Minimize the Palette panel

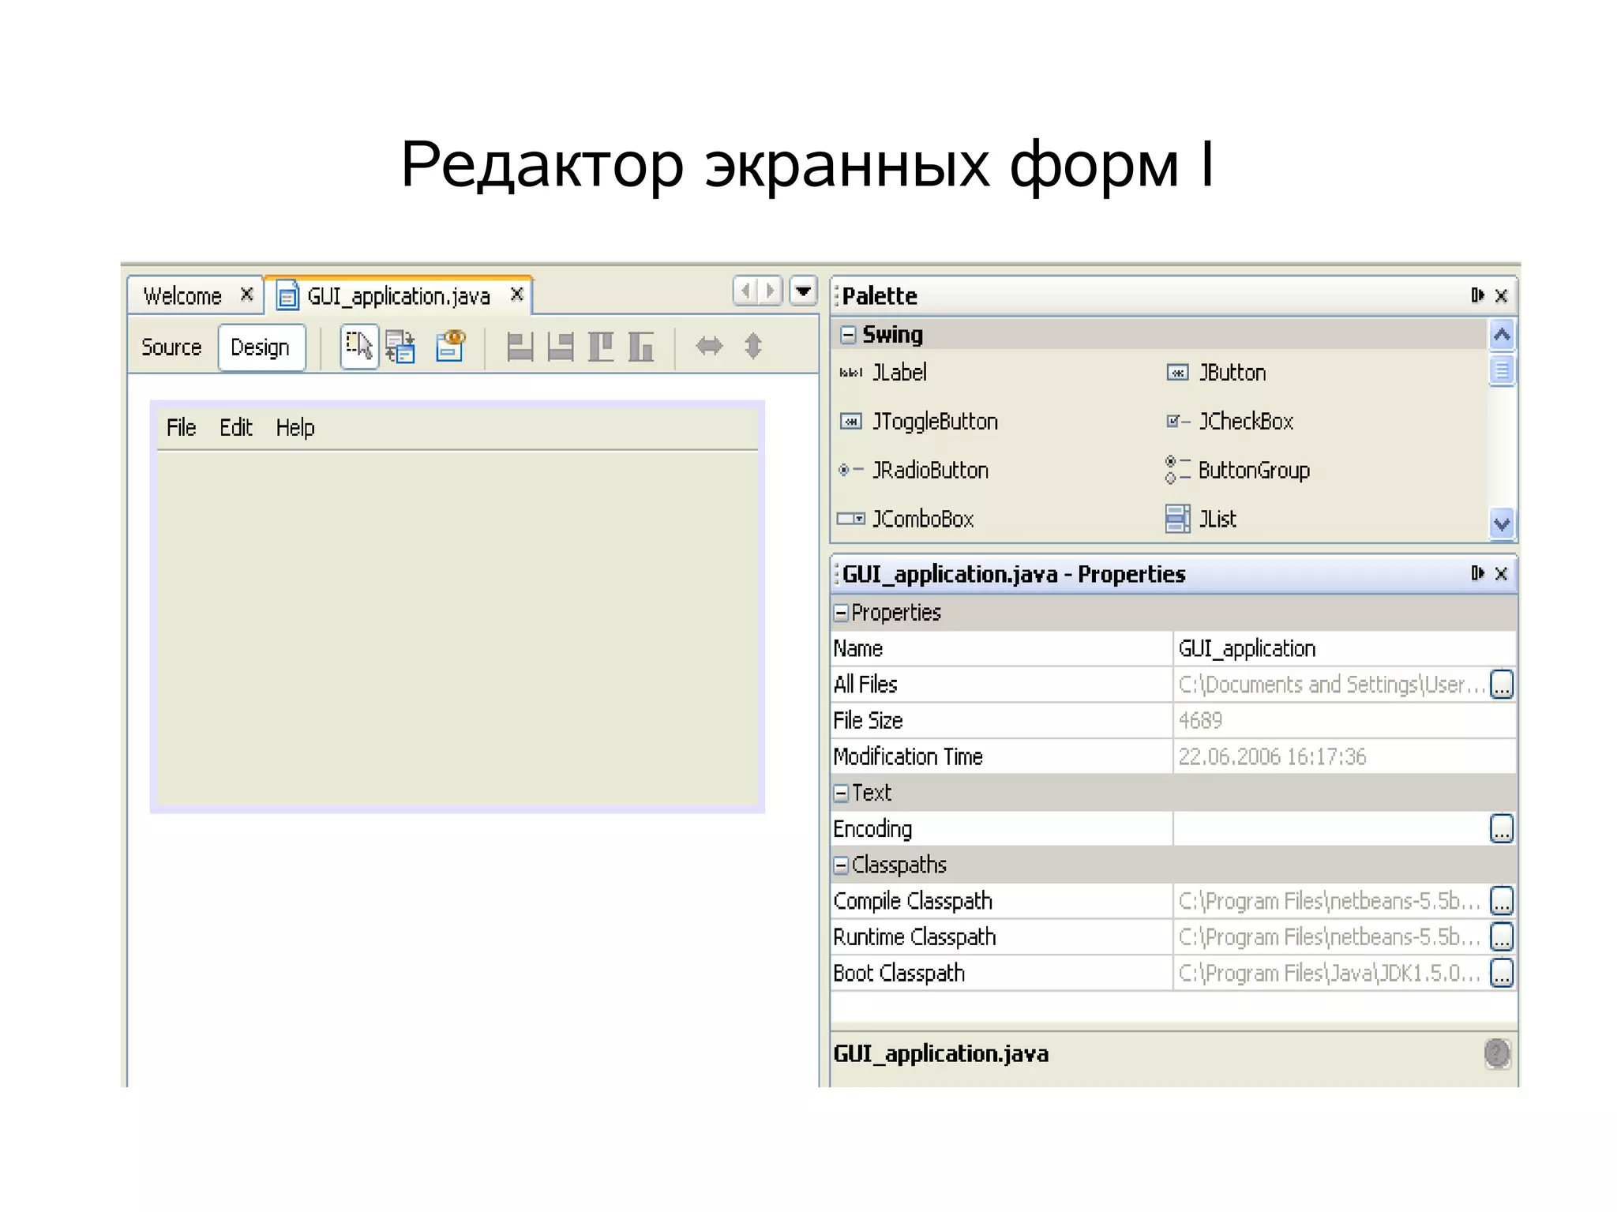(1477, 295)
